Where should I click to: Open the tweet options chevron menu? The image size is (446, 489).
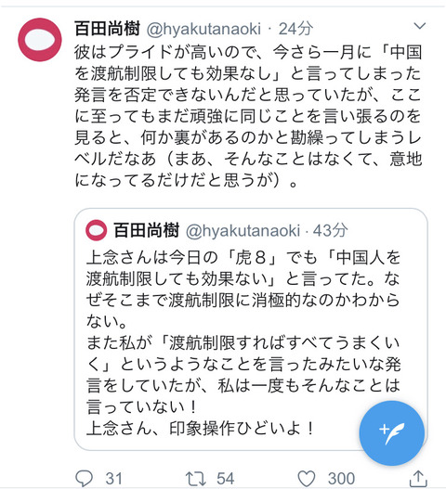(419, 26)
